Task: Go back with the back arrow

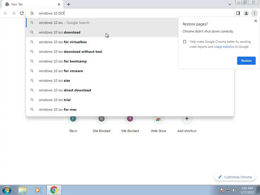Action: coord(6,13)
